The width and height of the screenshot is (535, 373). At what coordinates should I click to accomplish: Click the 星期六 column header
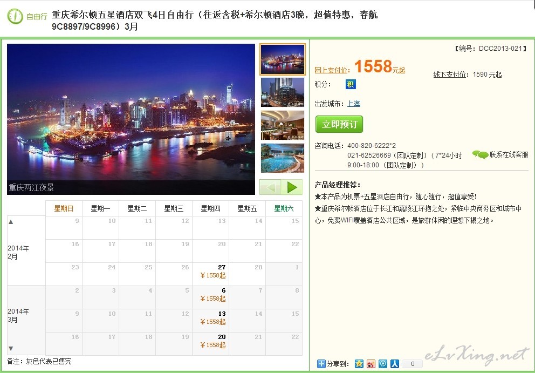click(x=284, y=208)
